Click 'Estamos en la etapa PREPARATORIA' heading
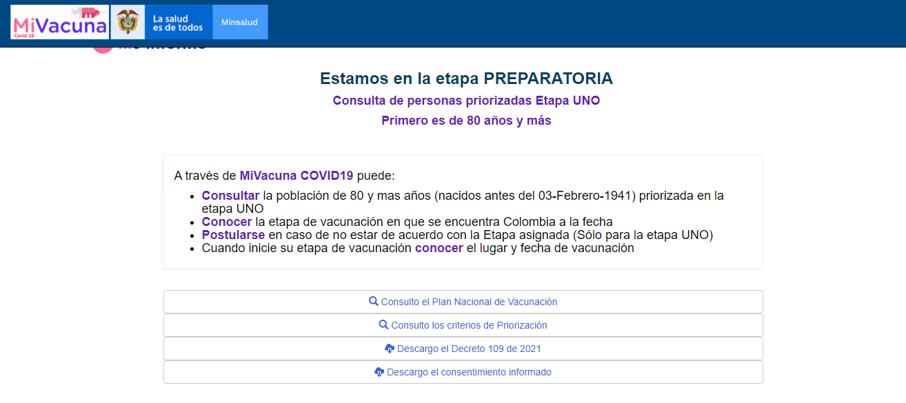 pos(466,79)
